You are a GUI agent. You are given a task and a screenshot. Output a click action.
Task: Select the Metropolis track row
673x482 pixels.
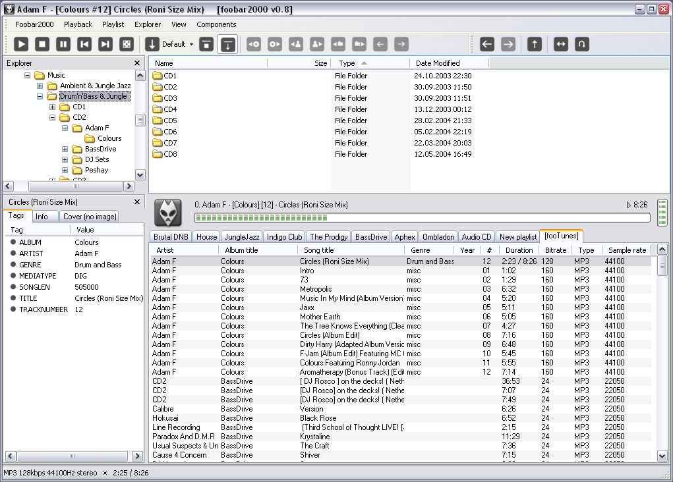[401, 289]
